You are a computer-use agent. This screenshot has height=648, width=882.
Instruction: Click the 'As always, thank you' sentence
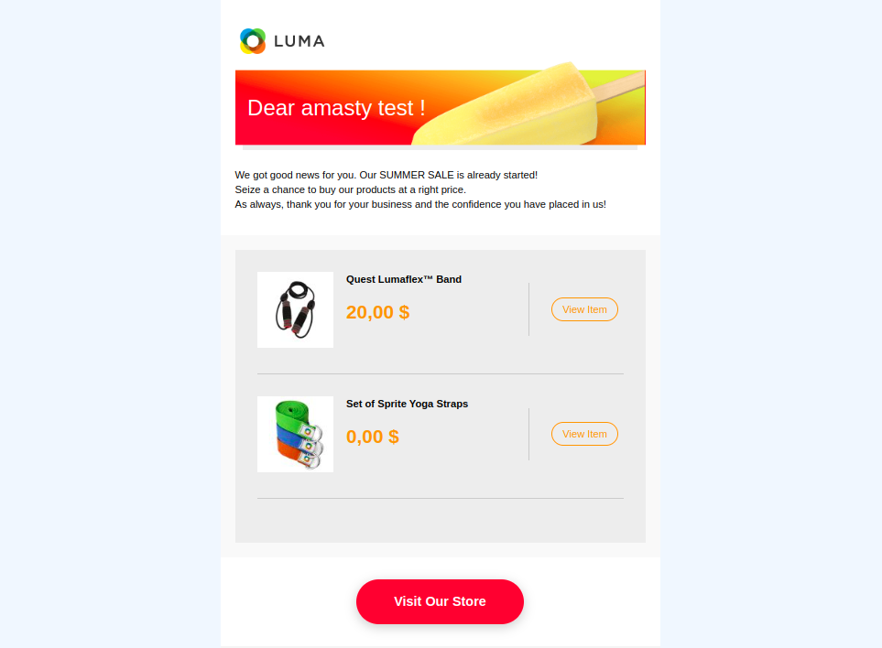(420, 204)
